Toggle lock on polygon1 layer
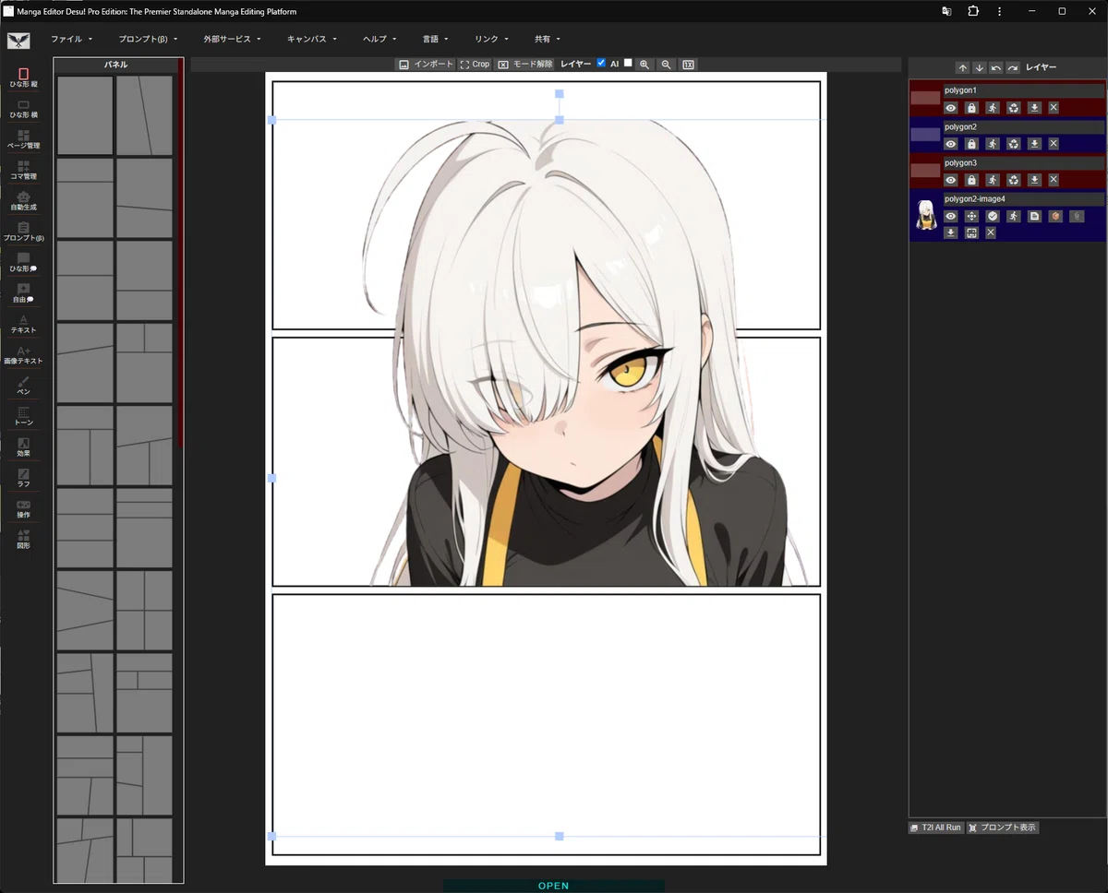This screenshot has height=893, width=1108. coord(971,108)
